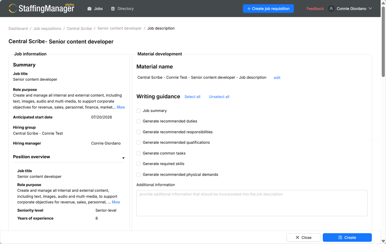Click the save icon in the Create button

340,237
